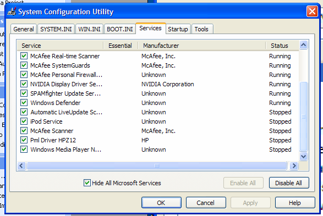
Task: Click the scroll up arrow of services list
Action: tap(303, 45)
